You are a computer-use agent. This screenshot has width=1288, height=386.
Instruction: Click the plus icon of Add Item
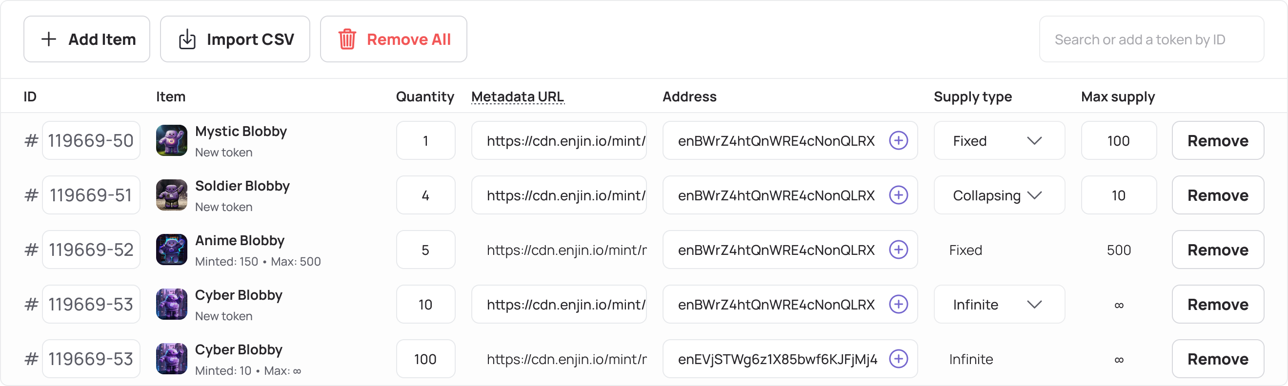point(48,39)
